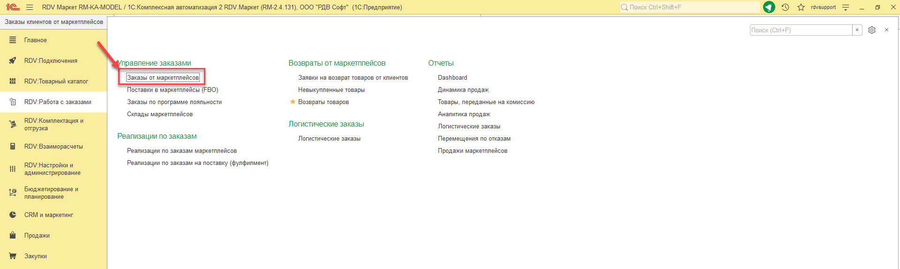Open the green notifications telegram icon

tap(769, 7)
